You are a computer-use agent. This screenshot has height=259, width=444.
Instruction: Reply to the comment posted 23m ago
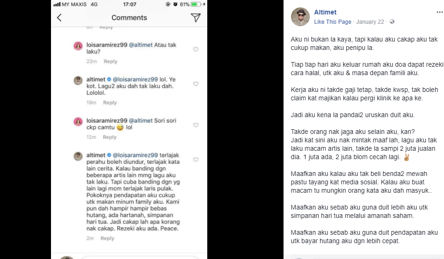110,62
